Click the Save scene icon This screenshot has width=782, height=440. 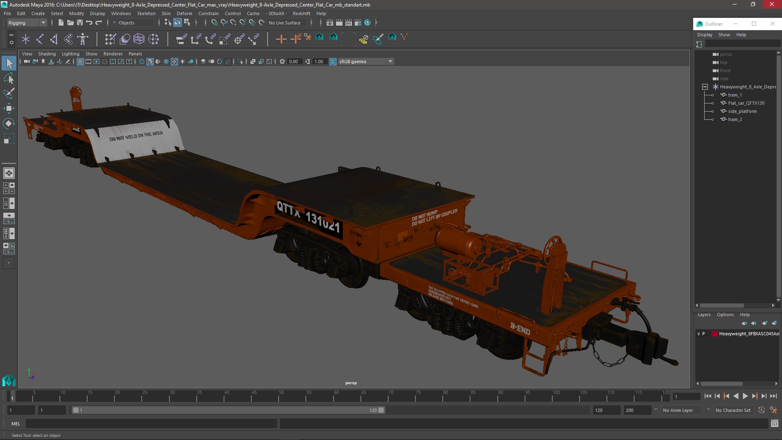click(x=79, y=23)
